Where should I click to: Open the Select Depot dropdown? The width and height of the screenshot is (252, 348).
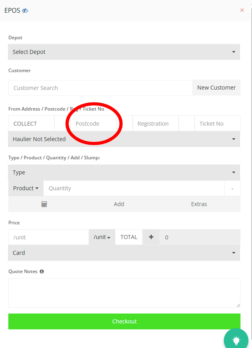tap(124, 52)
